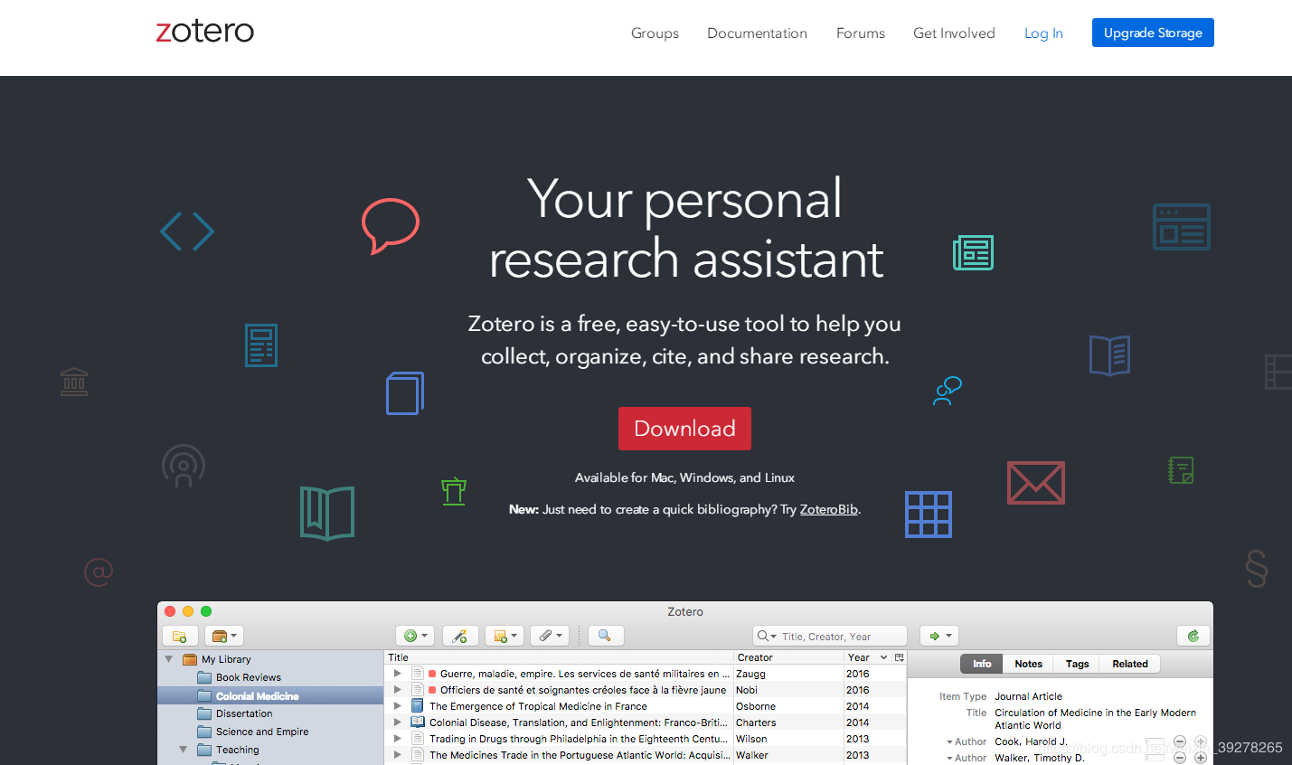Switch to the Info tab

(x=982, y=664)
